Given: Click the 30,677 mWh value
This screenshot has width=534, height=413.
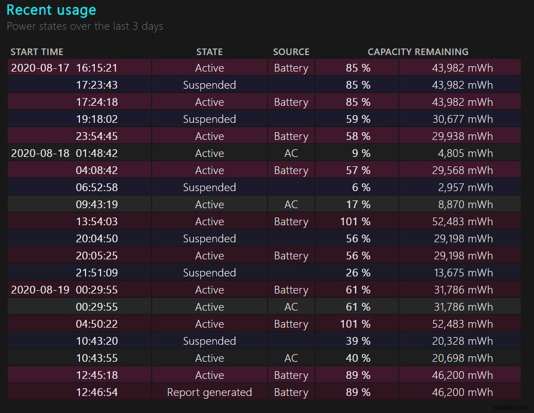Looking at the screenshot, I should pos(462,119).
